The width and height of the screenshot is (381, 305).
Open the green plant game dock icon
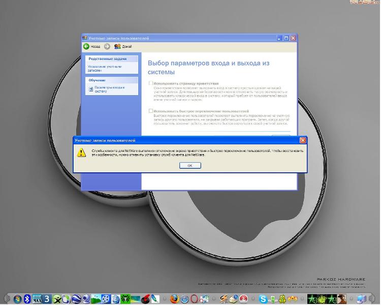click(322, 299)
